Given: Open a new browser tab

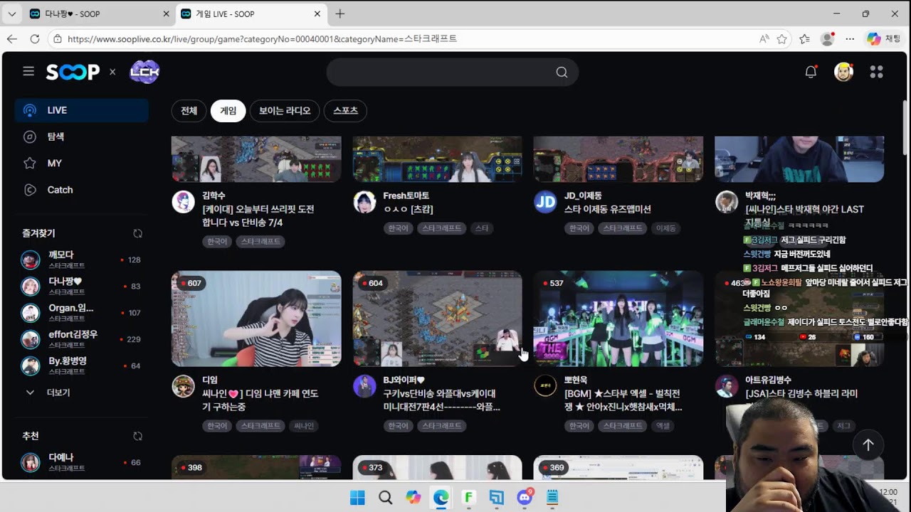Looking at the screenshot, I should [x=339, y=14].
